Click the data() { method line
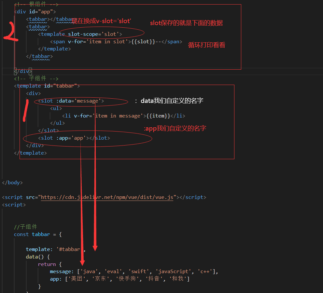Image resolution: width=323 pixels, height=293 pixels. [38, 257]
